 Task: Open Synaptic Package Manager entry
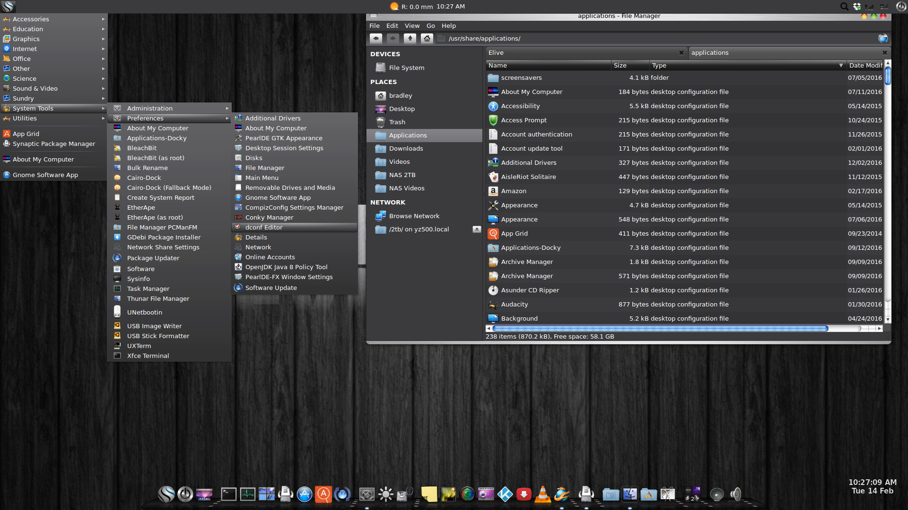(x=53, y=144)
